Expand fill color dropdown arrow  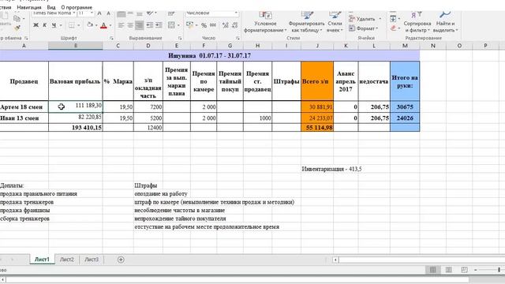[x=96, y=25]
